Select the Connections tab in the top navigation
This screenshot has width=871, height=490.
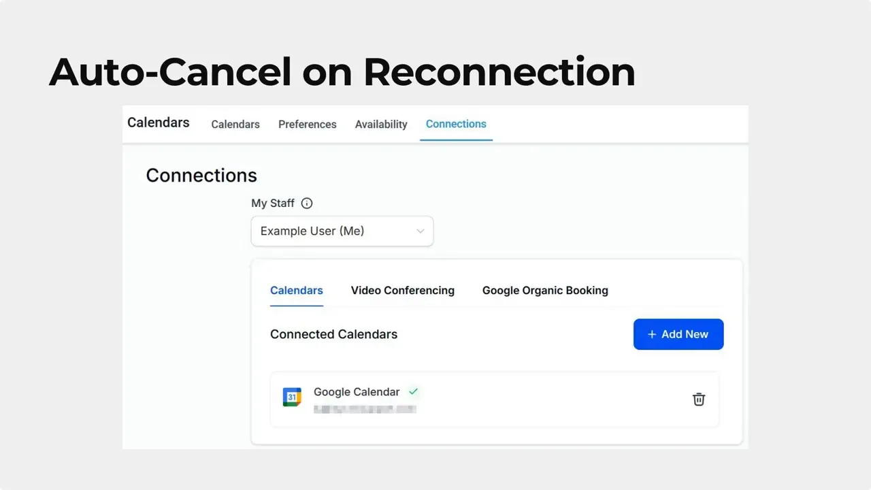(456, 124)
